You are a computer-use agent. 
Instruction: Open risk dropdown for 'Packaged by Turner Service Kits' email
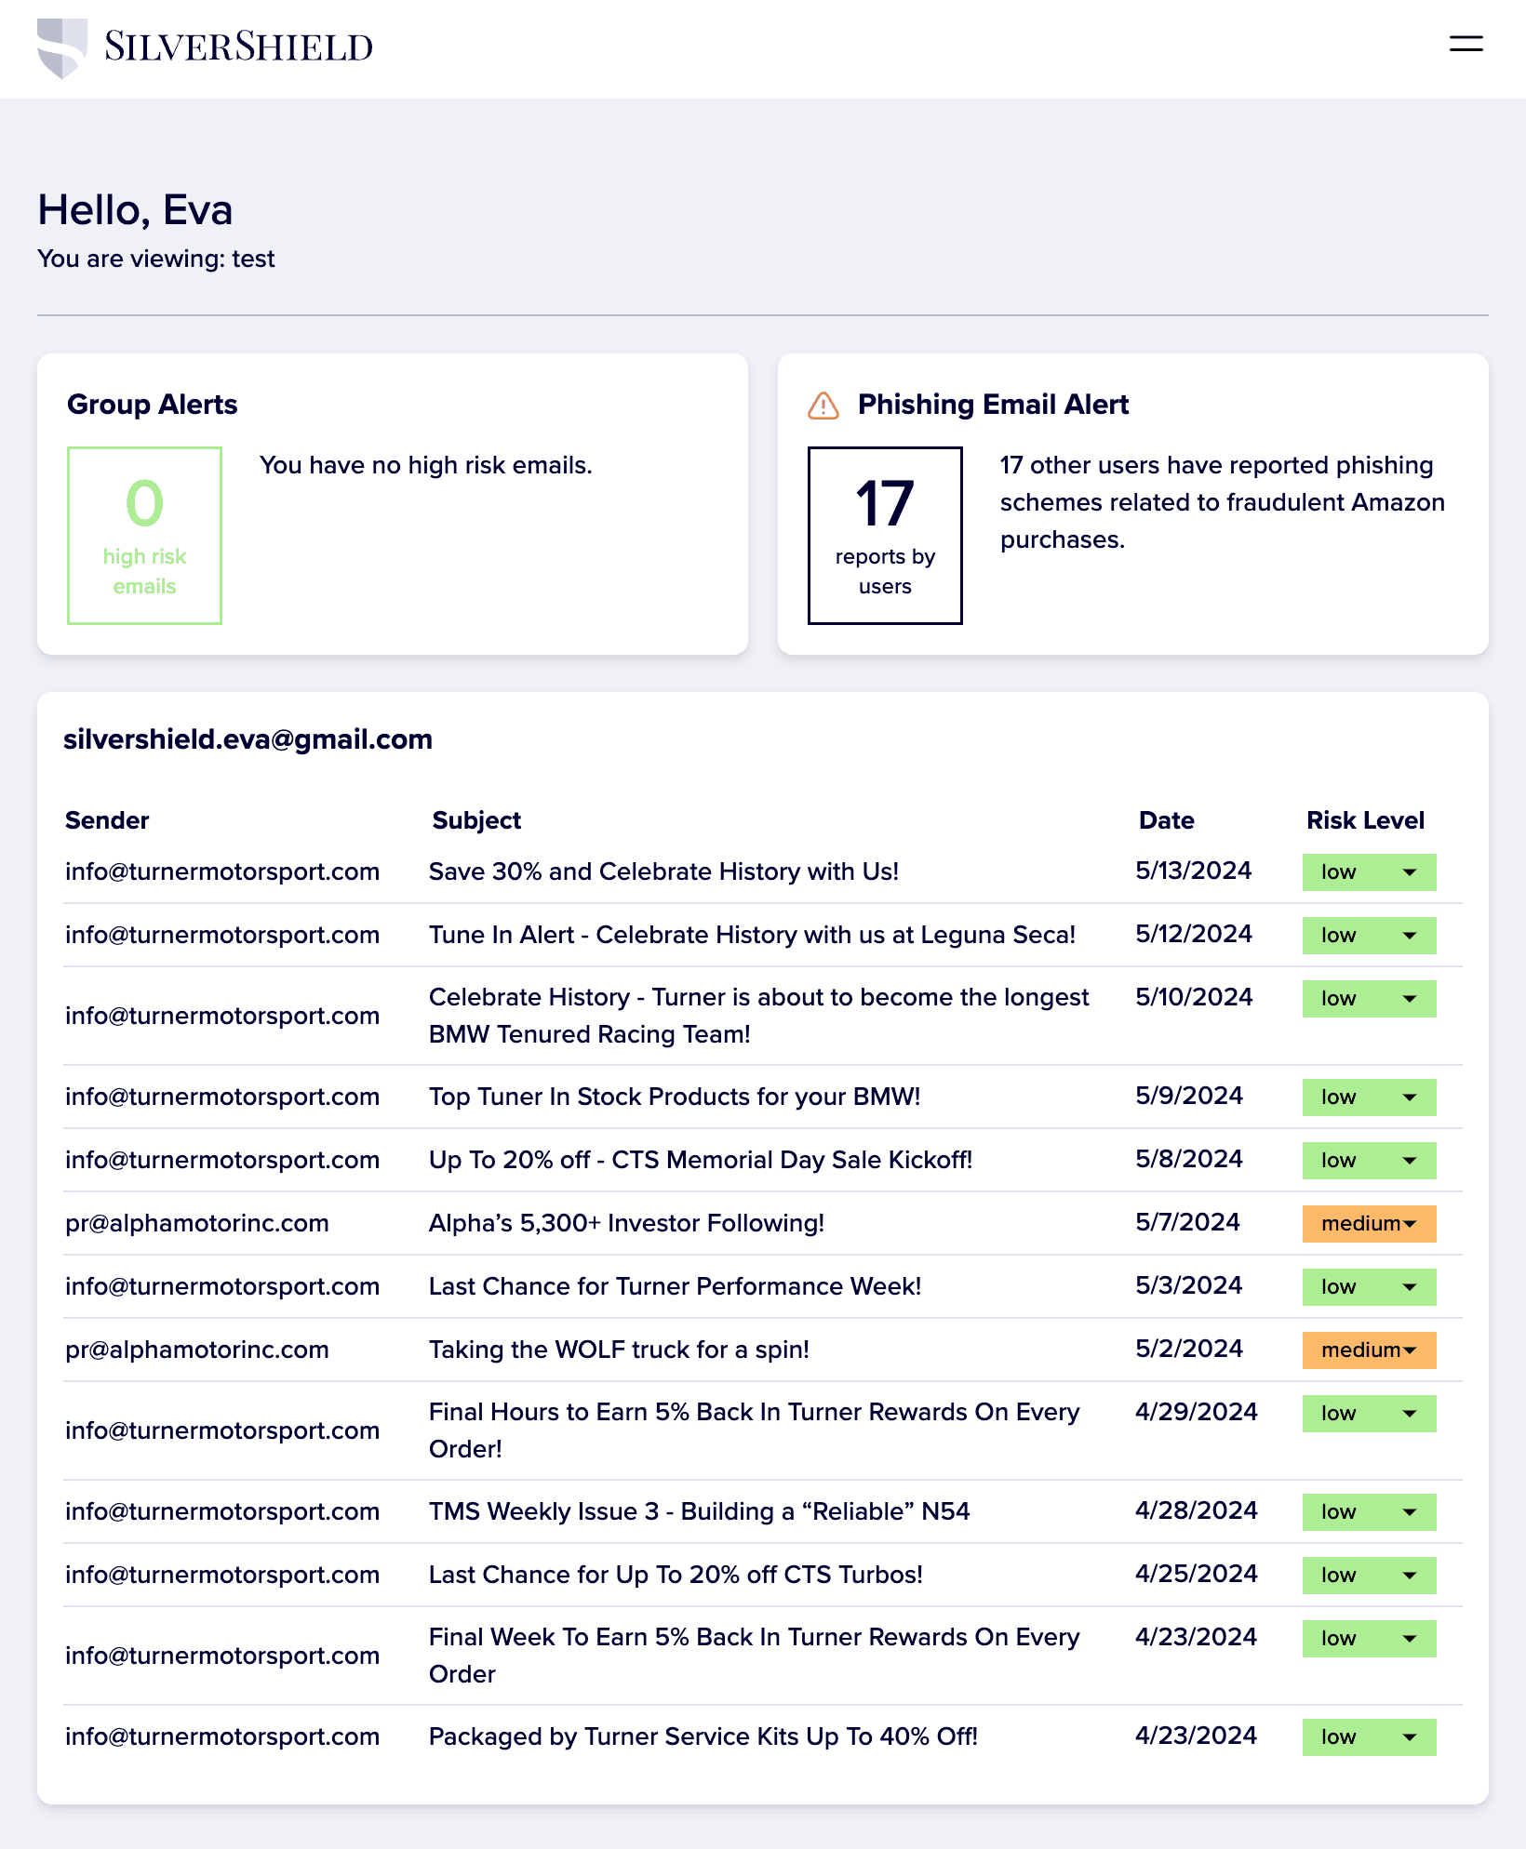coord(1369,1737)
